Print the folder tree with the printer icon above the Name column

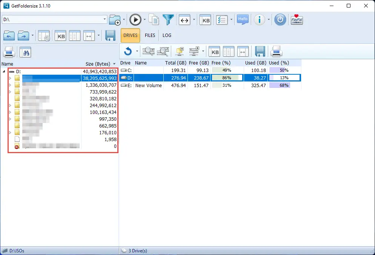click(x=9, y=52)
